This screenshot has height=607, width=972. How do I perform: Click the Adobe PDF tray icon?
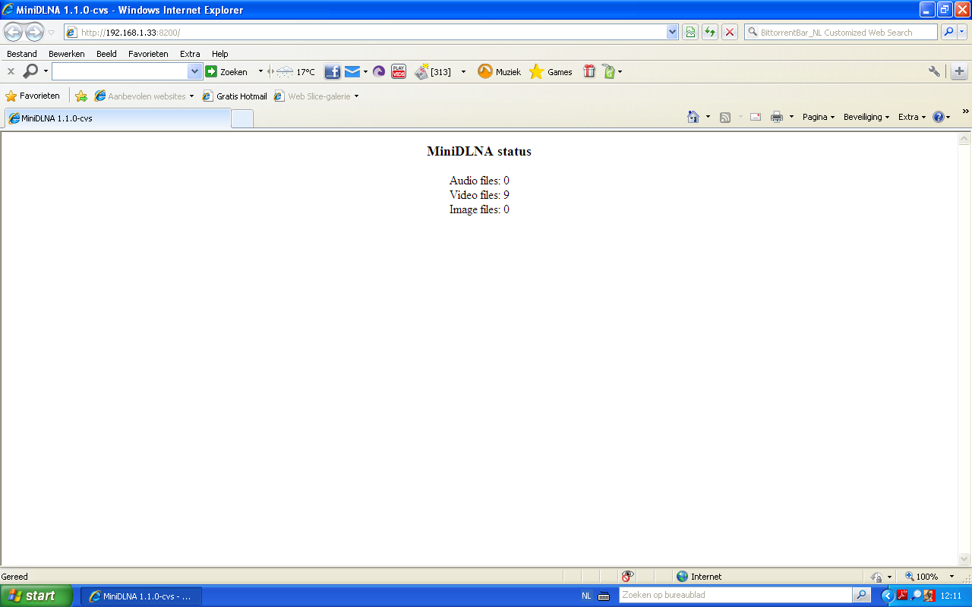pos(903,596)
